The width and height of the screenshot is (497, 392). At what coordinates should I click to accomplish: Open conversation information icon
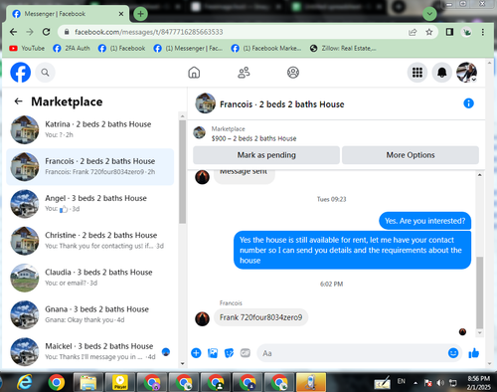[x=468, y=103]
